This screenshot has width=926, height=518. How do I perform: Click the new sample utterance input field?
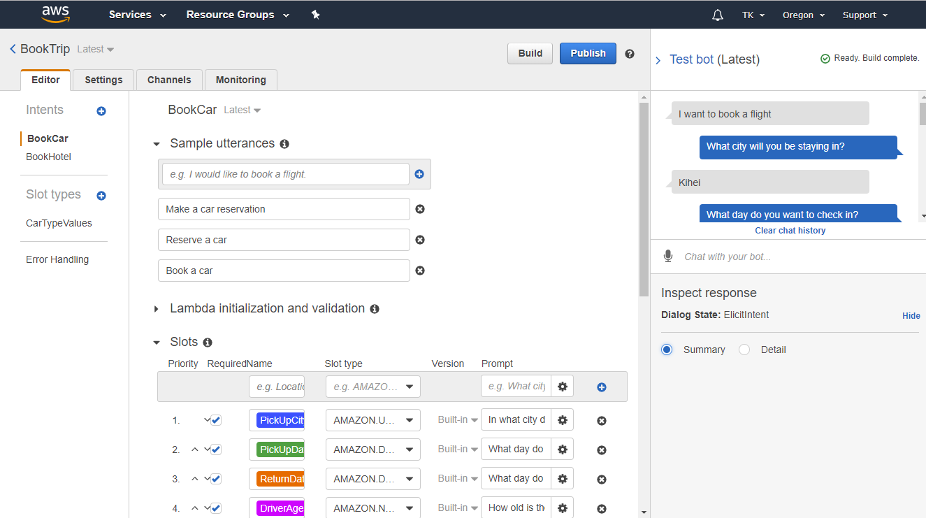(x=286, y=174)
